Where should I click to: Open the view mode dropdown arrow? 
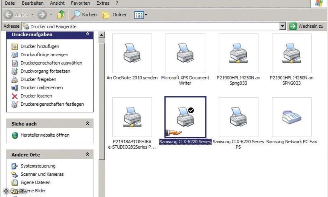click(x=146, y=15)
